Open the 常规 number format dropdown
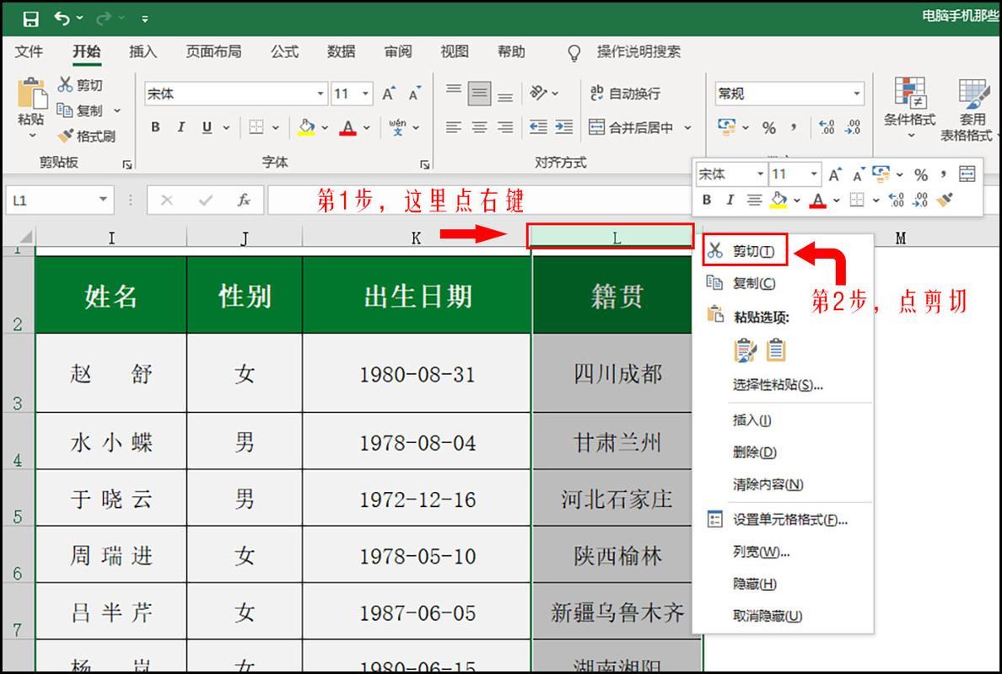Viewport: 1002px width, 674px height. pyautogui.click(x=856, y=94)
